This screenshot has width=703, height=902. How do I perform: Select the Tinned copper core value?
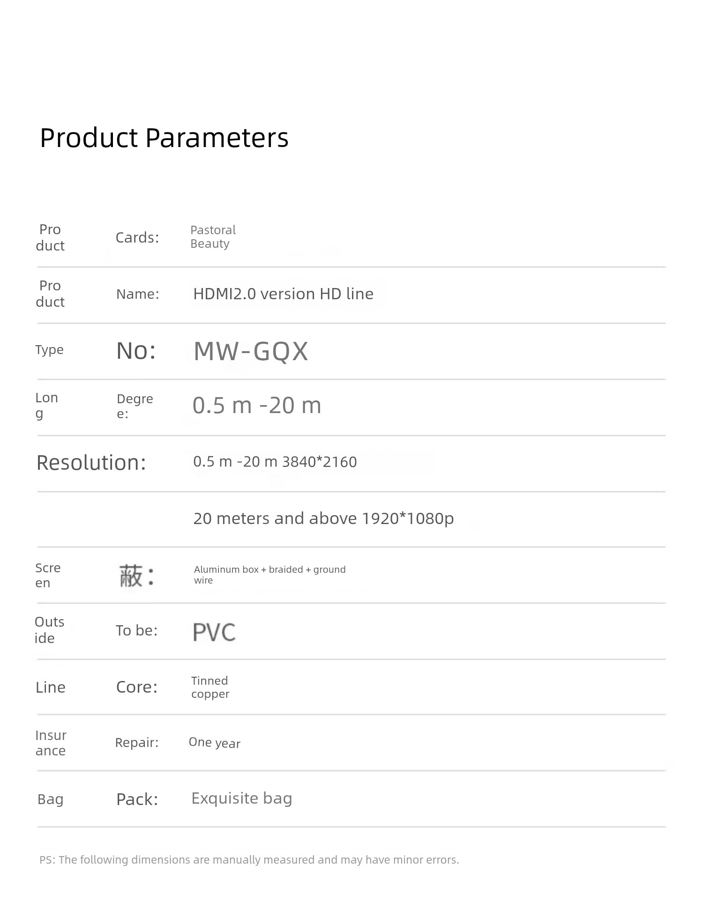pyautogui.click(x=210, y=688)
